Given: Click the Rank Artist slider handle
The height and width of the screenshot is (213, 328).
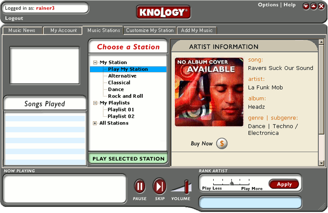Looking at the screenshot, I should click(x=231, y=183).
